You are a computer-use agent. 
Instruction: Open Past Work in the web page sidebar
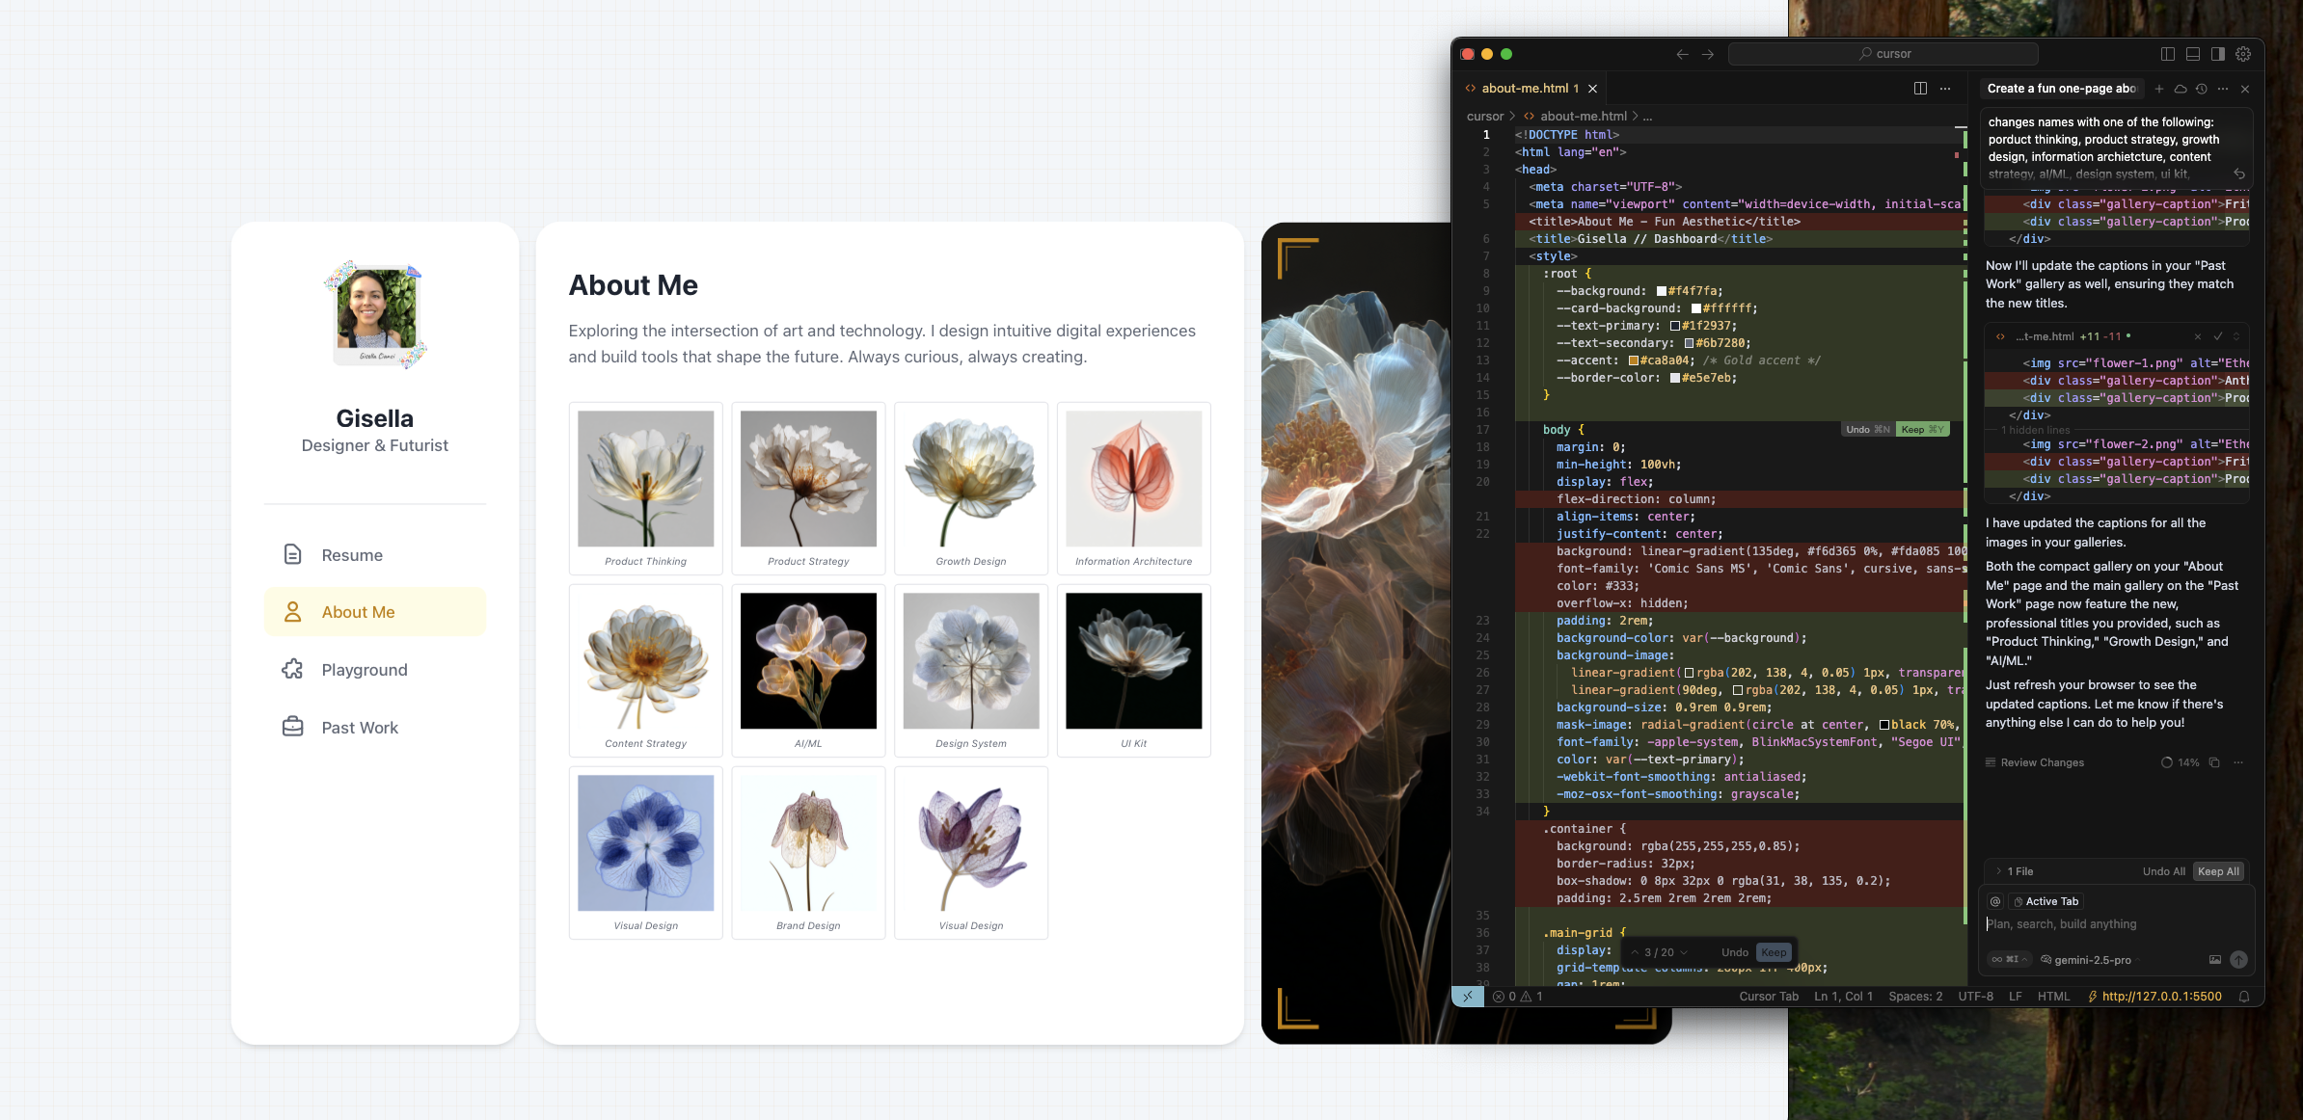click(x=374, y=728)
